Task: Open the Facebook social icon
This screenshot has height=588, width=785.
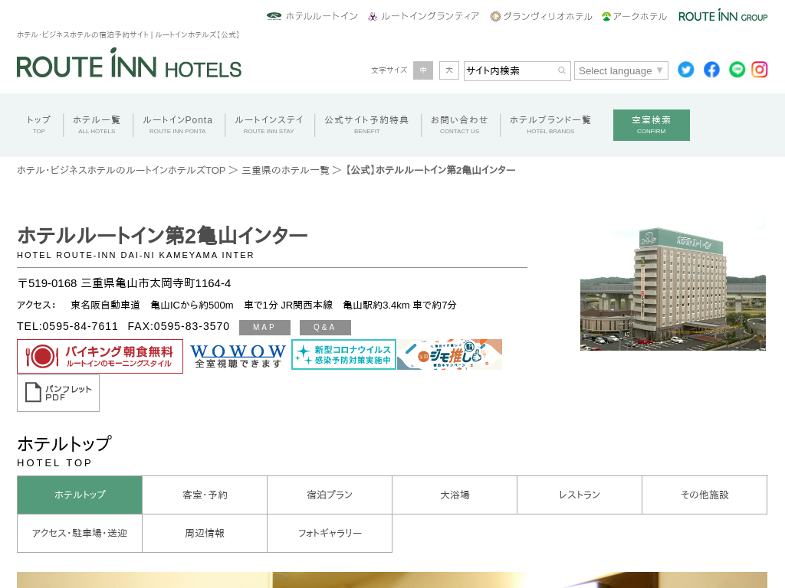Action: pos(711,70)
